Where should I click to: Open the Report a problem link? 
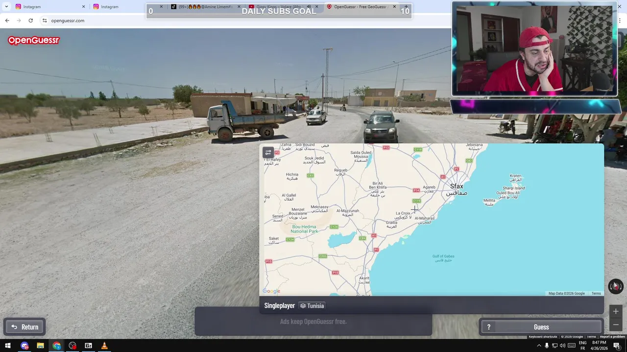[x=612, y=336]
